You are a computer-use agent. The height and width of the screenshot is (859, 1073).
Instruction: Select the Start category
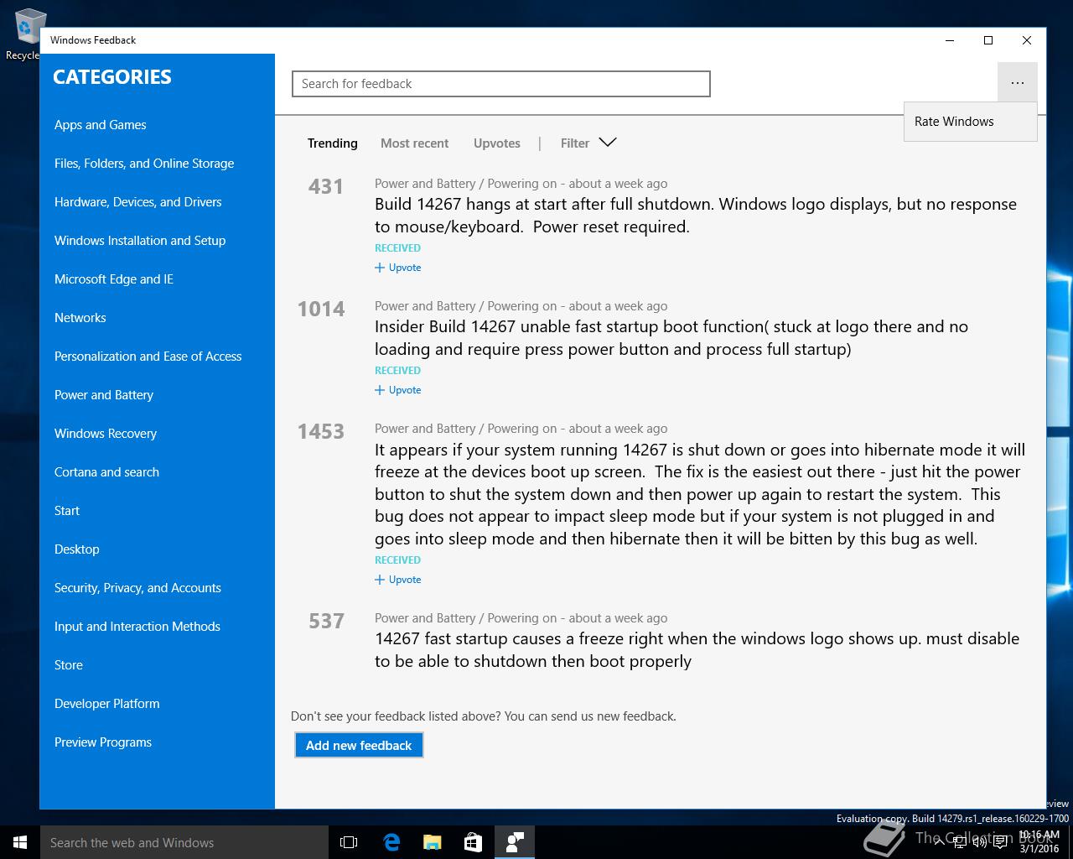(67, 511)
